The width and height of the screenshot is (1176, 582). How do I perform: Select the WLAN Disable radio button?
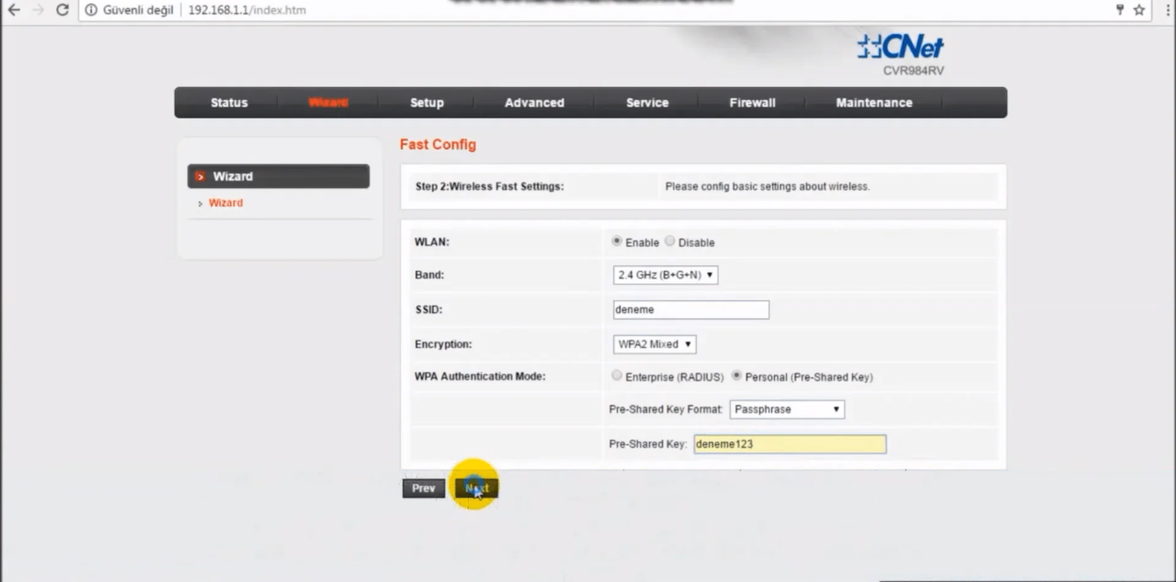[x=670, y=241]
